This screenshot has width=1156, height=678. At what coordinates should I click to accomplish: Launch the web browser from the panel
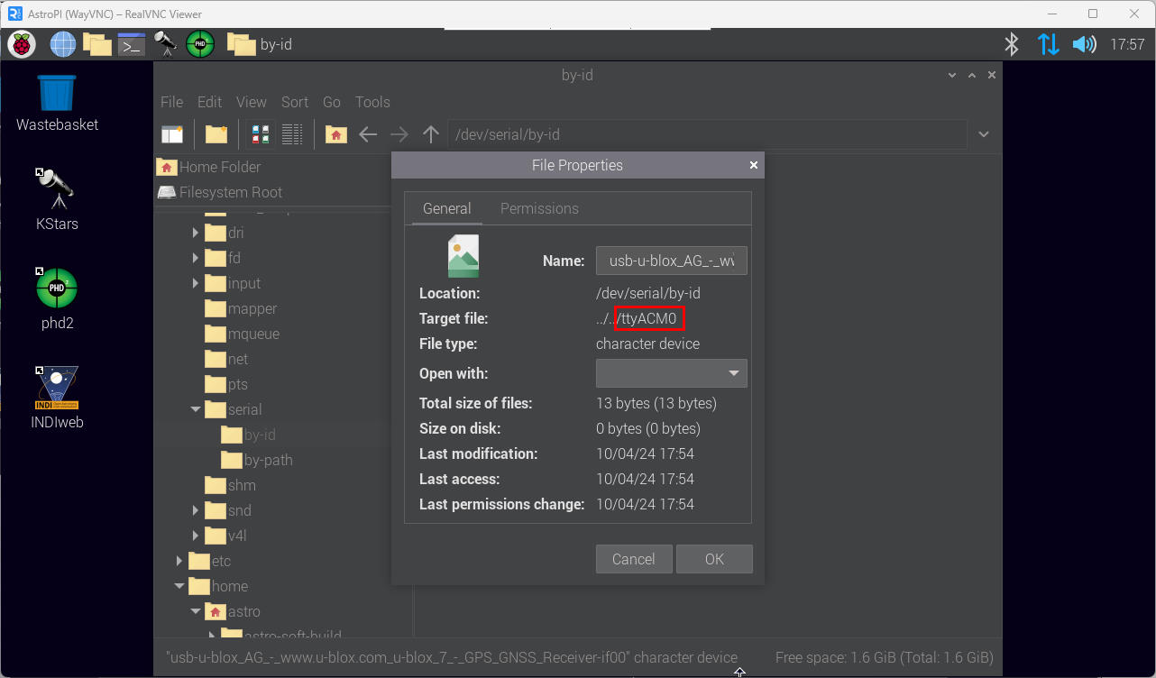[x=62, y=44]
